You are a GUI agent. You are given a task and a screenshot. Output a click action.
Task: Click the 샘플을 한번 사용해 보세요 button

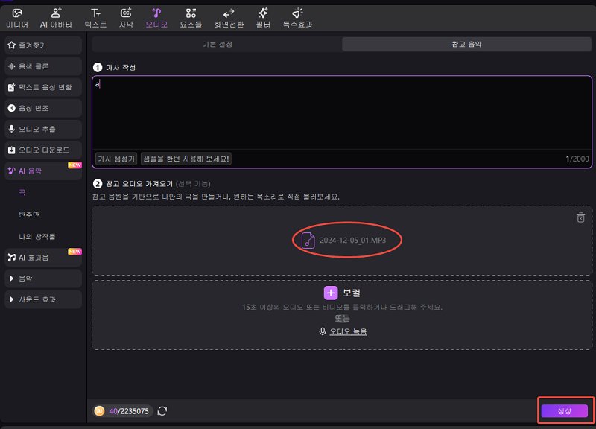[186, 159]
